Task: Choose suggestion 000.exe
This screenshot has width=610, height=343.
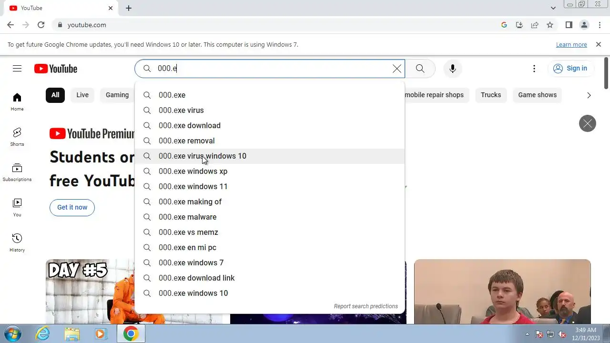Action: (270, 95)
